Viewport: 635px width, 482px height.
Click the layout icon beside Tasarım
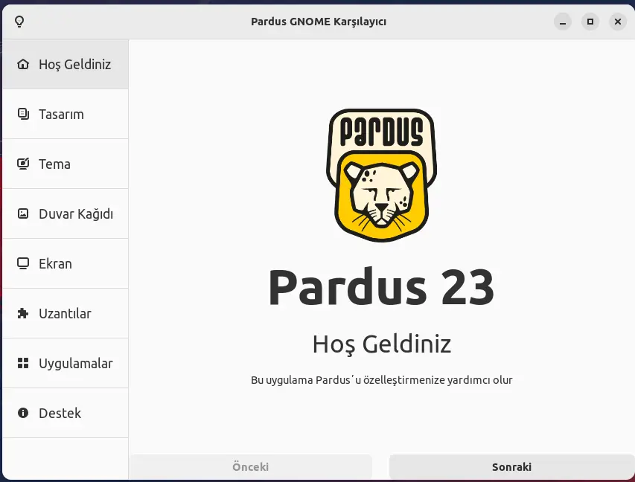[x=23, y=114]
